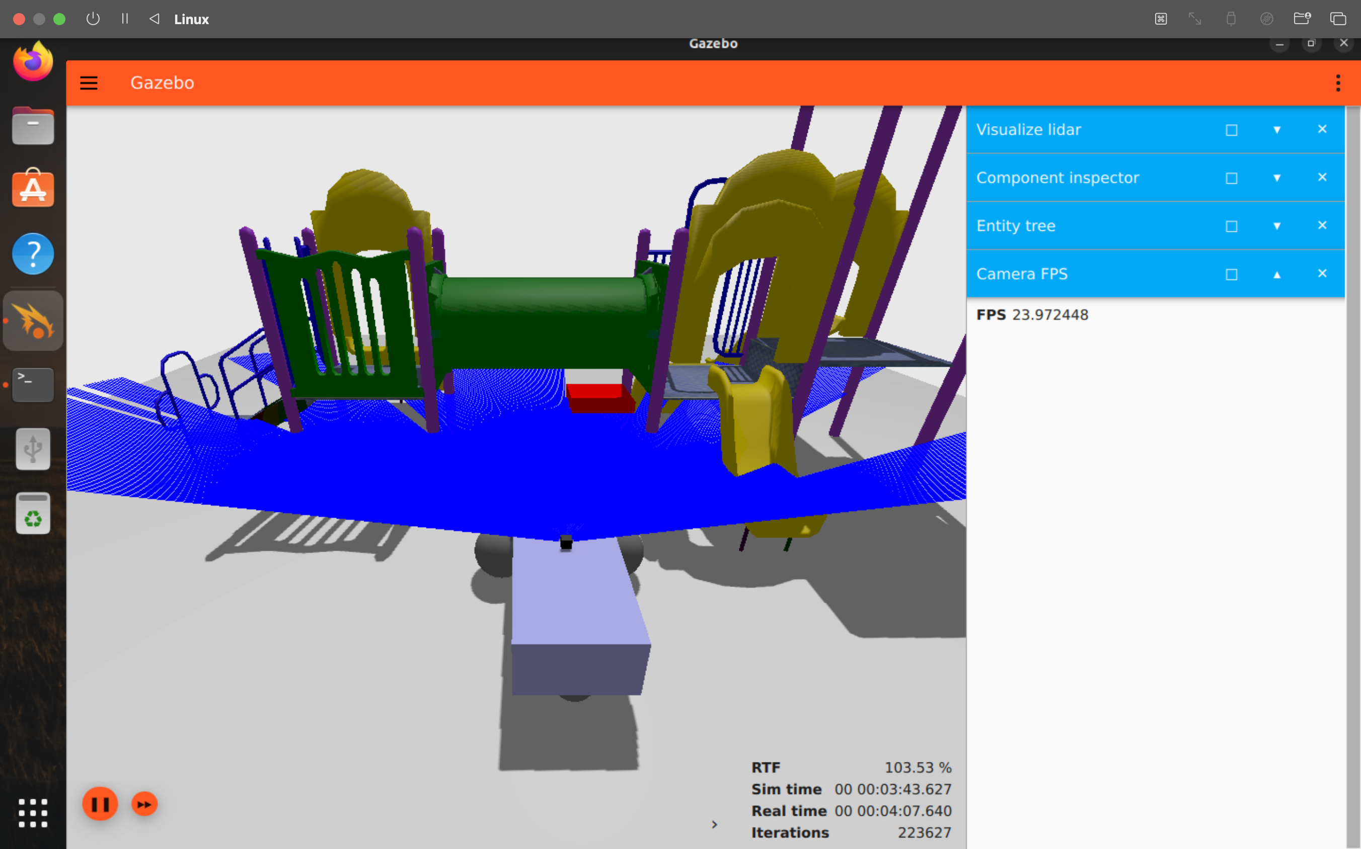Expand the Camera FPS panel
This screenshot has width=1361, height=849.
(x=1277, y=275)
